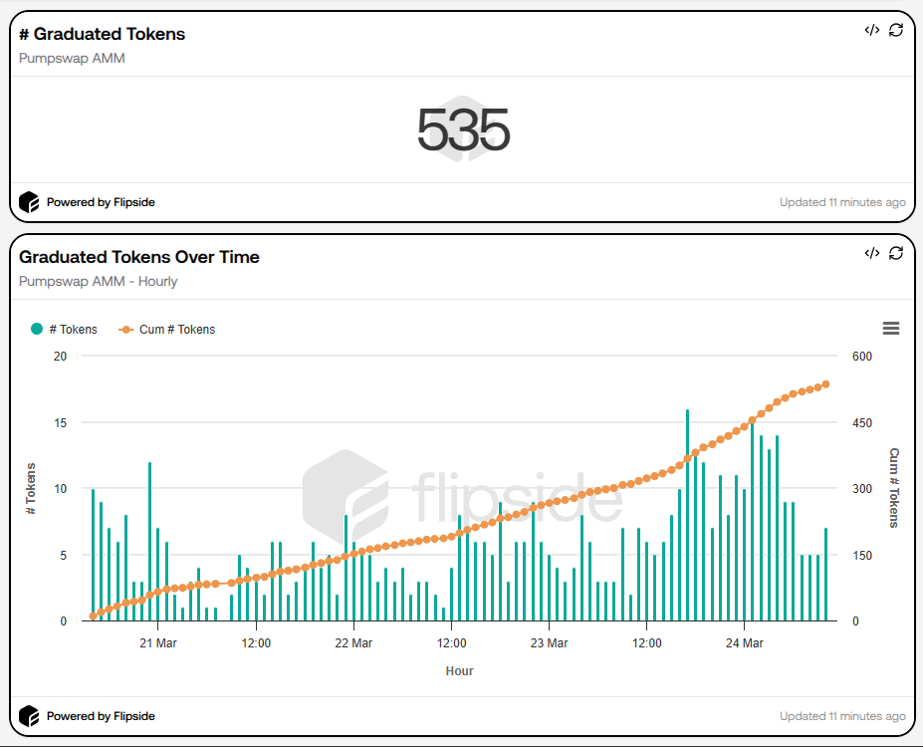
Task: Click the Graduated Tokens Over Time title
Action: [x=139, y=257]
